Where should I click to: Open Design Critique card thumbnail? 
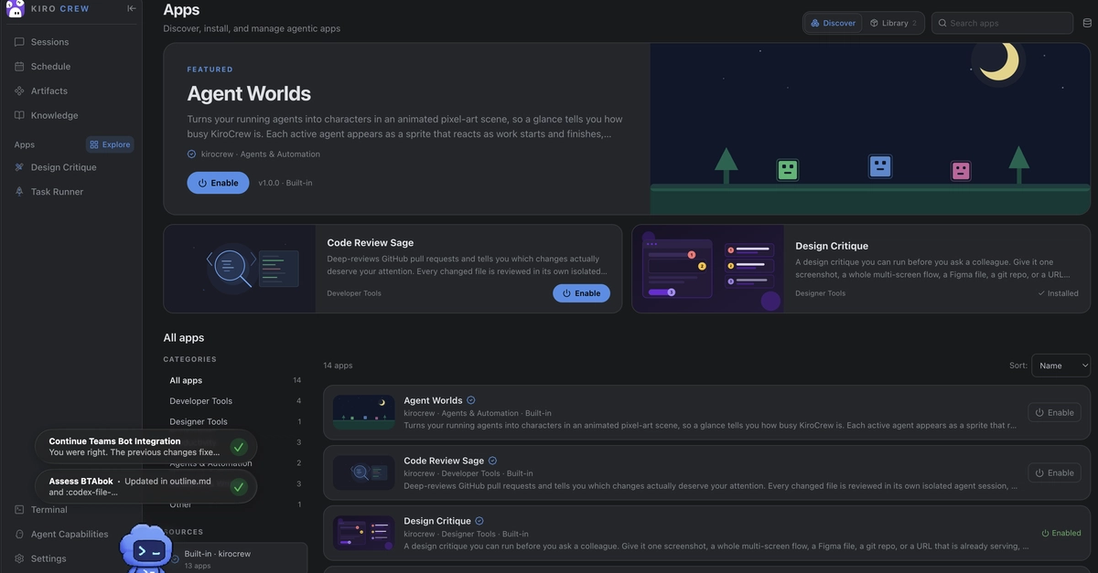coord(708,269)
